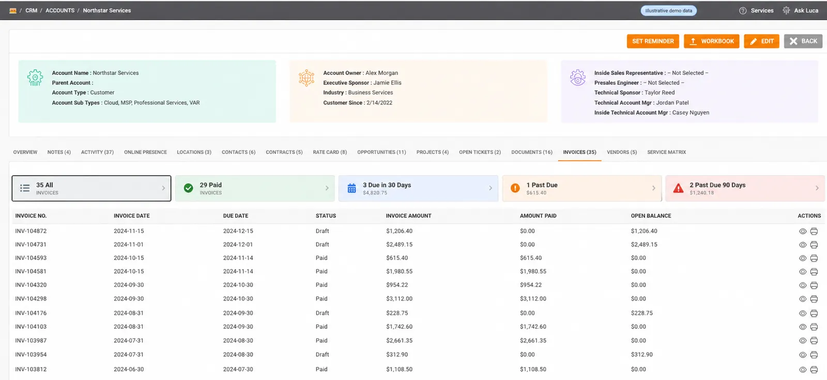Screen dimensions: 827x380
Task: Print invoice INV-103812
Action: (814, 370)
